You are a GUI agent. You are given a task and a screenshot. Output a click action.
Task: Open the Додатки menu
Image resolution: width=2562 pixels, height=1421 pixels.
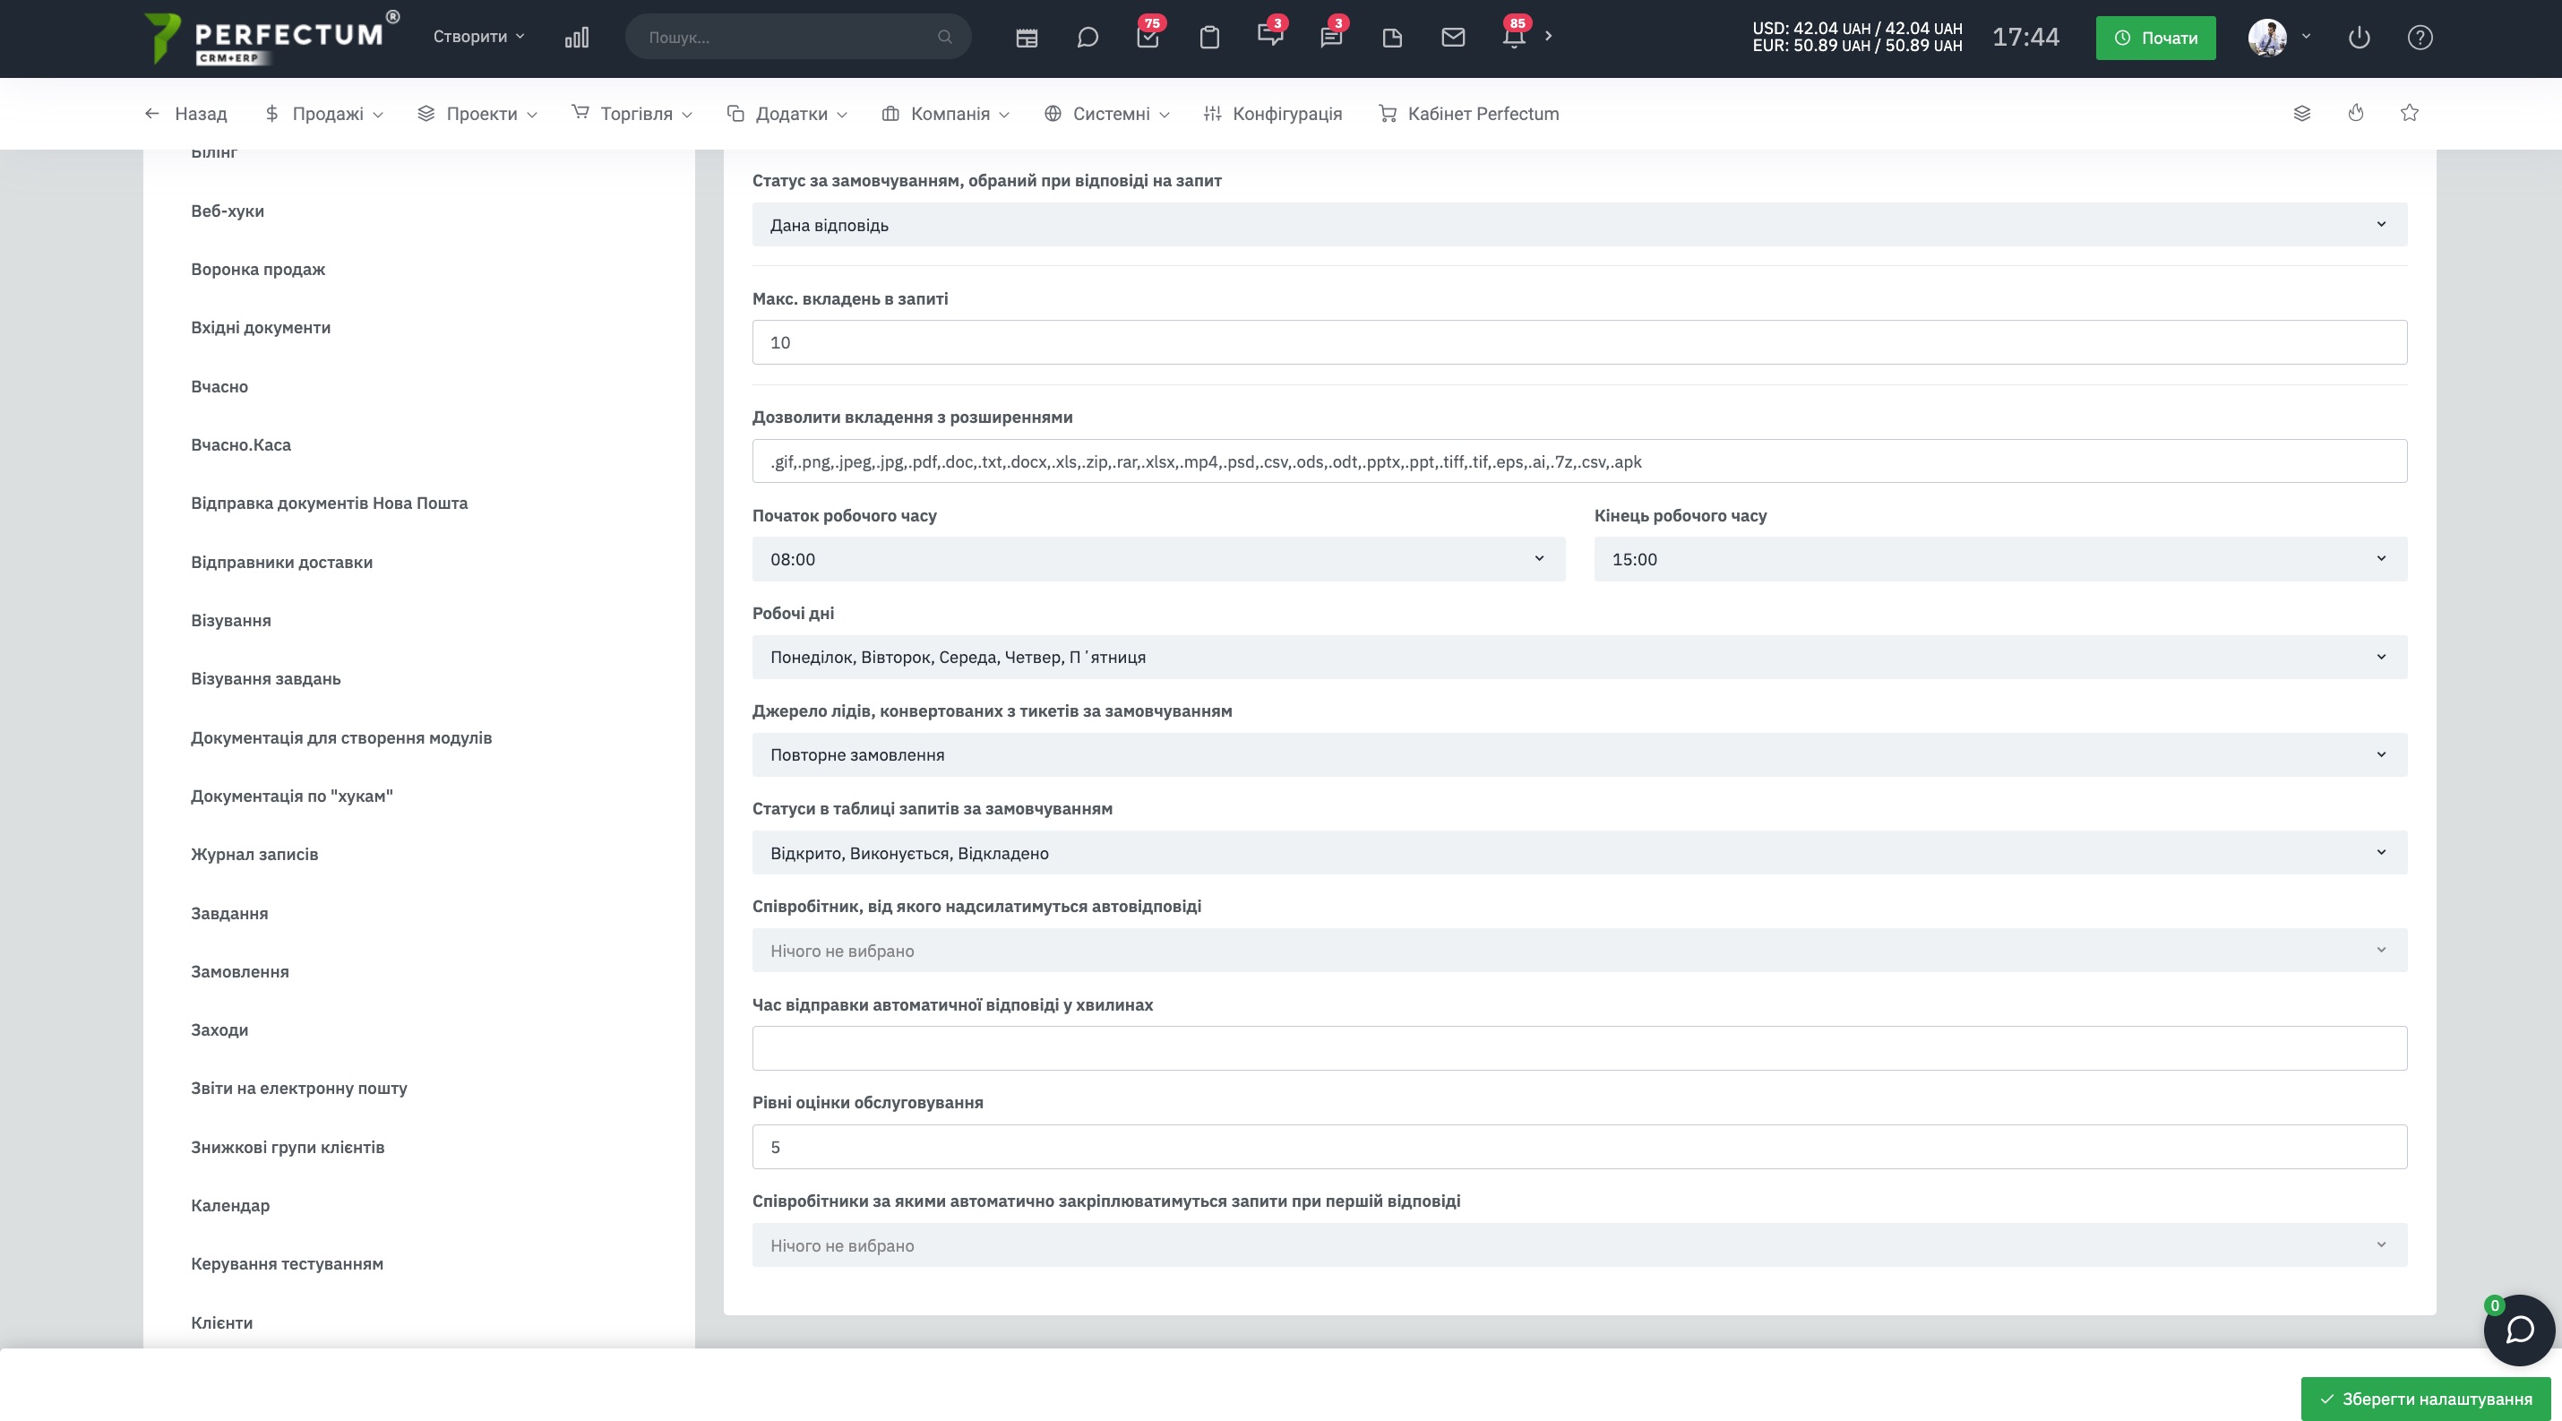tap(787, 114)
